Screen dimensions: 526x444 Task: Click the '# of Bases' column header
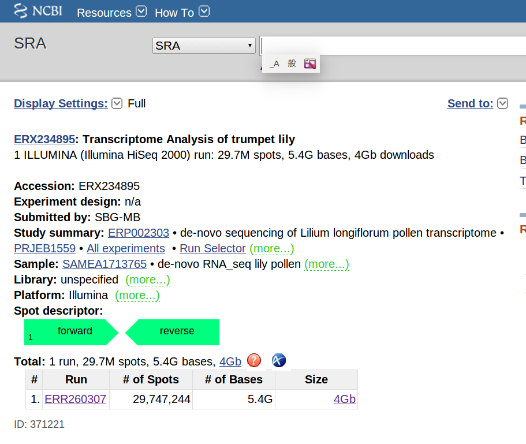pyautogui.click(x=234, y=379)
